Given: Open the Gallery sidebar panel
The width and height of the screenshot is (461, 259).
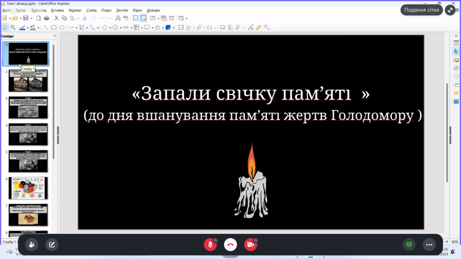Looking at the screenshot, I should (x=456, y=60).
